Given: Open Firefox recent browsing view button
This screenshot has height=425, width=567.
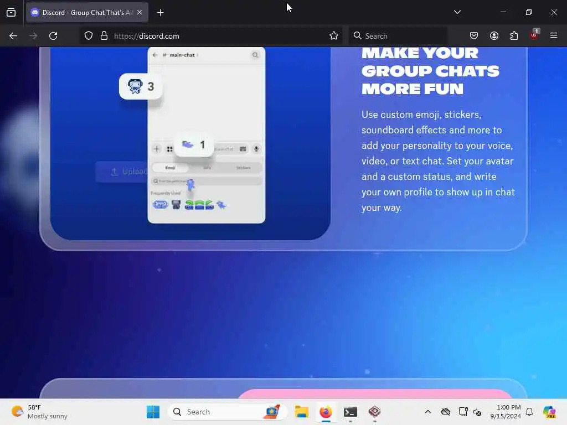Looking at the screenshot, I should point(11,12).
